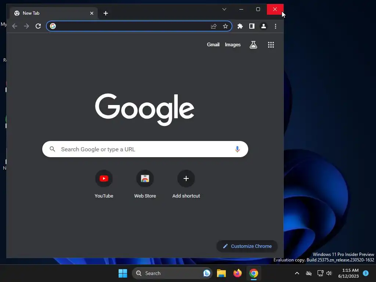The image size is (376, 282).
Task: Open the Images link
Action: 232,44
